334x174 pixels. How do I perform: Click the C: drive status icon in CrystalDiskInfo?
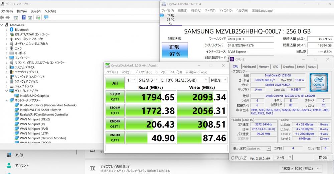(x=162, y=15)
